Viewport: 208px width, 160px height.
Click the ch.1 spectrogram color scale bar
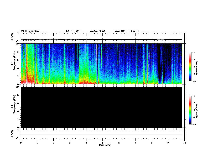[x=190, y=67]
